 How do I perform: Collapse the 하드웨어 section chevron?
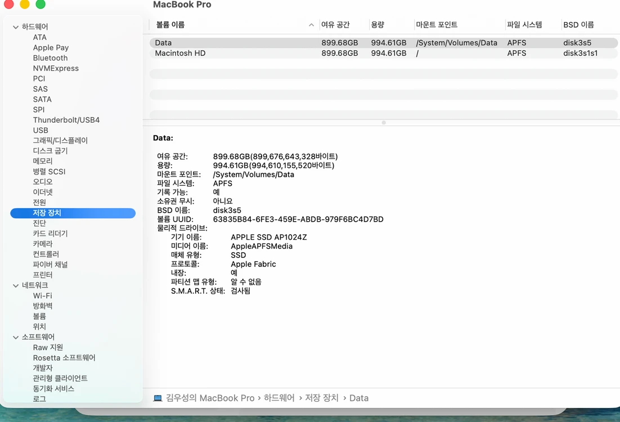click(x=16, y=27)
